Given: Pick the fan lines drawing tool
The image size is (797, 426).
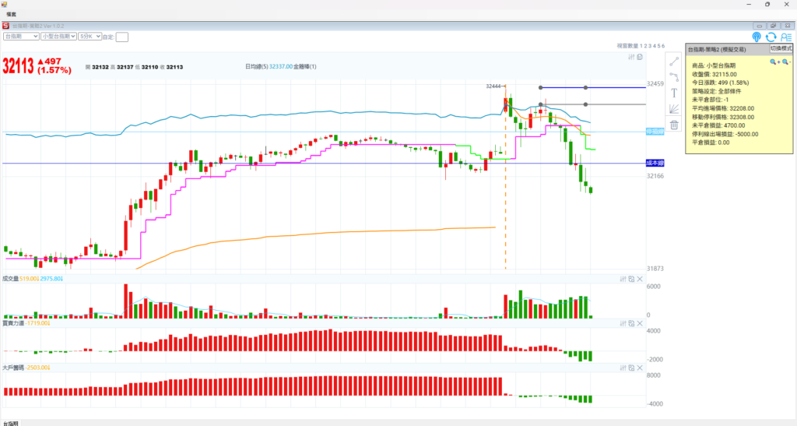Looking at the screenshot, I should click(x=674, y=108).
